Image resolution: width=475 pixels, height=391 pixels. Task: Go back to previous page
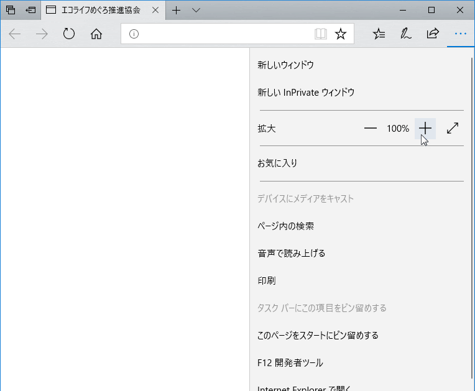(x=14, y=34)
